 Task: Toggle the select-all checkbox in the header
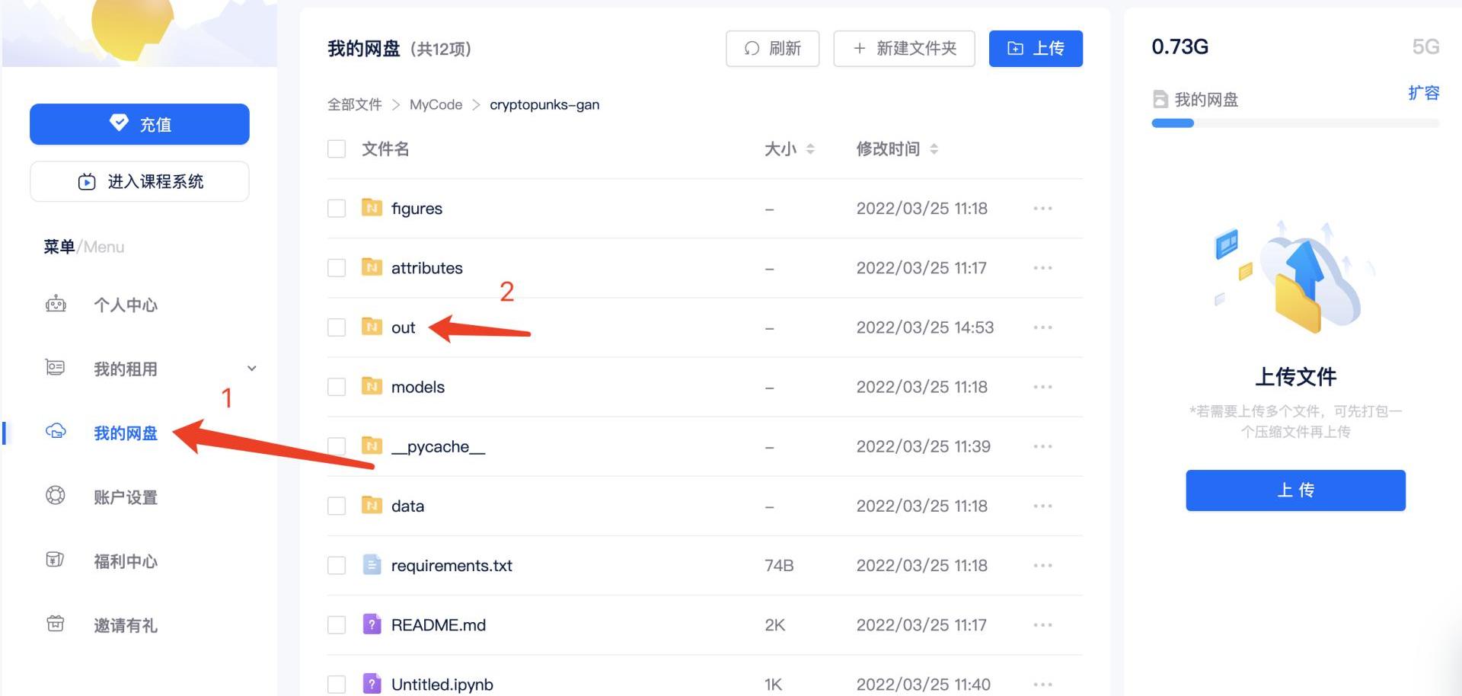337,148
